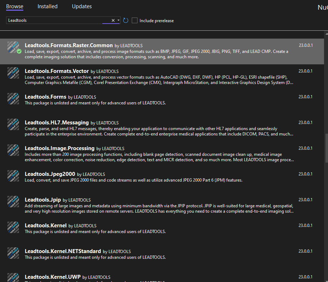
Task: Click the green installed checkmark badge
Action: point(19,51)
